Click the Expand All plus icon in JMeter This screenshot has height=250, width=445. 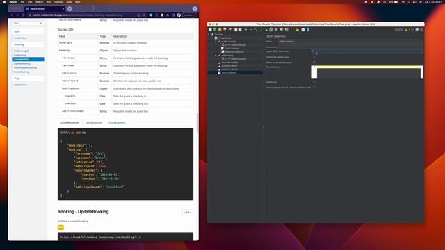click(246, 29)
